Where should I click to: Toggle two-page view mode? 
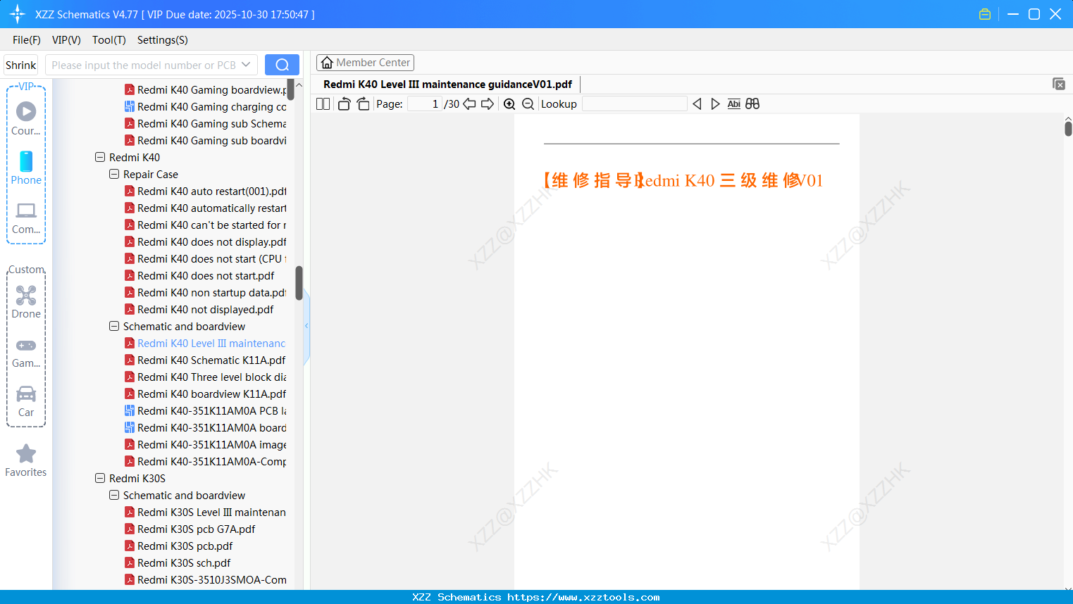coord(323,103)
